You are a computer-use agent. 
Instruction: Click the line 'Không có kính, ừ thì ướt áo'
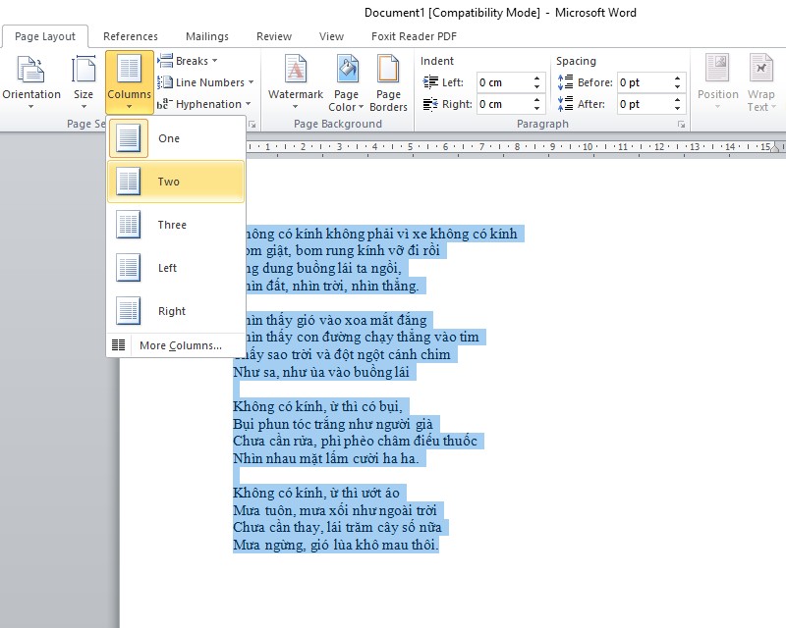click(x=316, y=493)
